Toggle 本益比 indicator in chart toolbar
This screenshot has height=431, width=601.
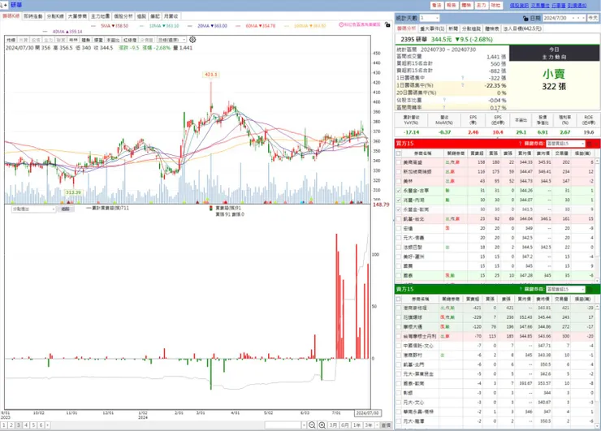pyautogui.click(x=113, y=40)
